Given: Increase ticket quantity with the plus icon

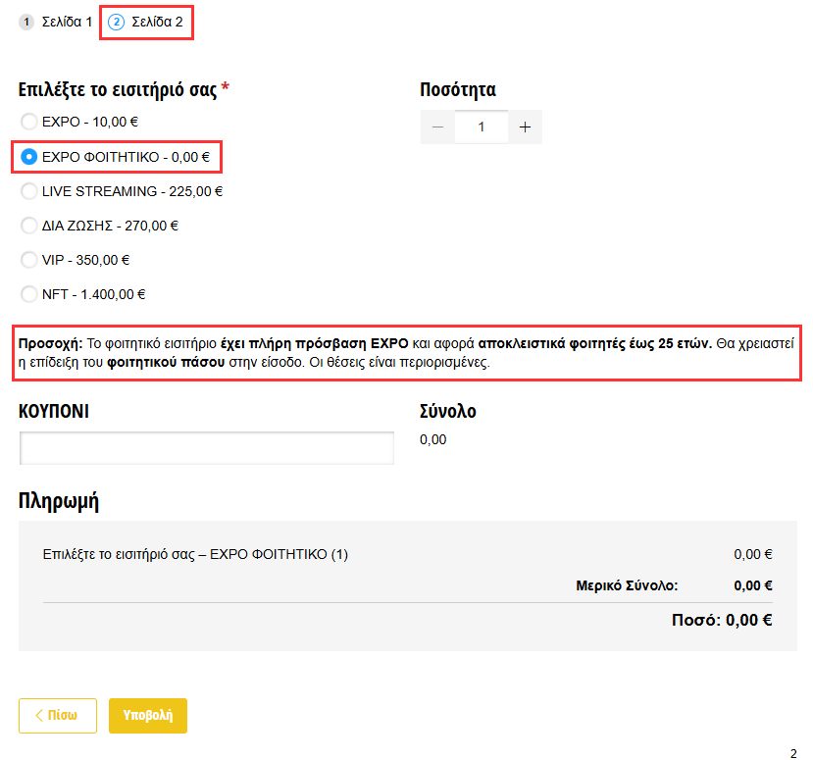Looking at the screenshot, I should tap(525, 127).
